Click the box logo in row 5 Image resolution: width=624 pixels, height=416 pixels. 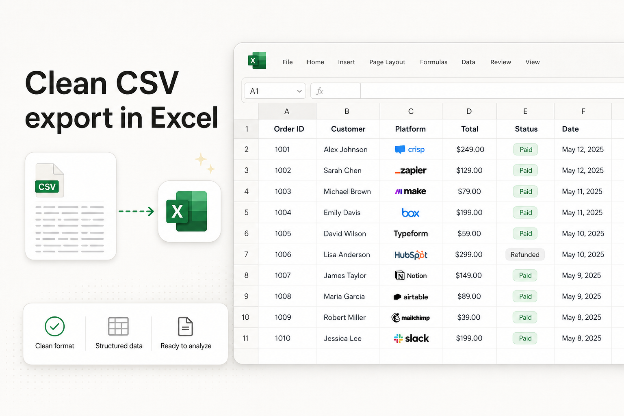coord(411,213)
